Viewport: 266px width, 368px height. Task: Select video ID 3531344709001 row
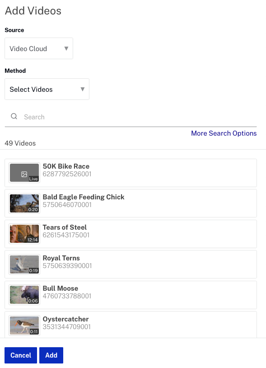pyautogui.click(x=131, y=325)
